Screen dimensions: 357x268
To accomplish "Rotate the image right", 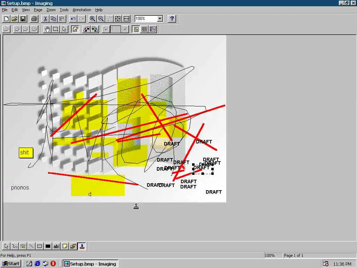I will [x=95, y=29].
